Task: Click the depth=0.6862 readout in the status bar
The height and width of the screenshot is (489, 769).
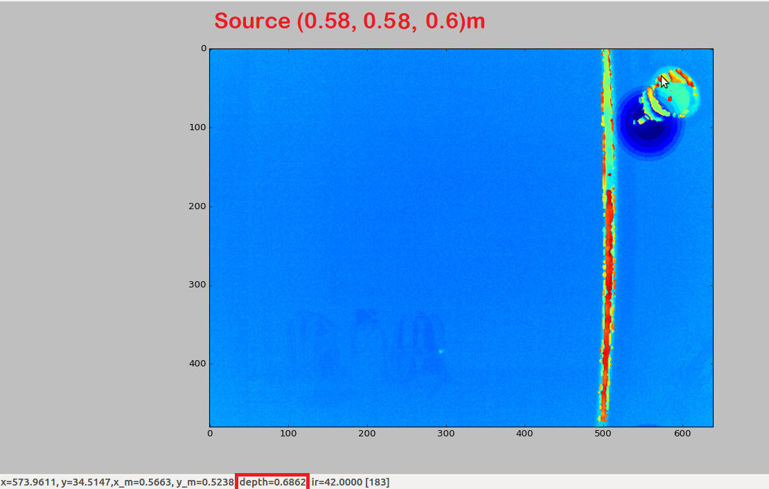Action: point(273,482)
